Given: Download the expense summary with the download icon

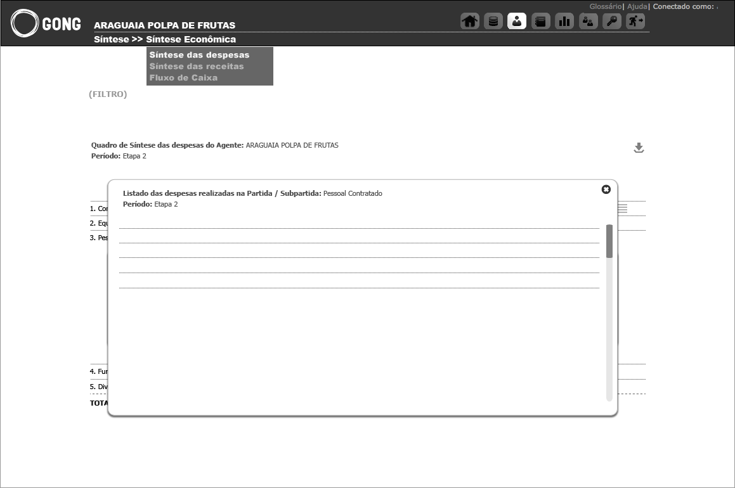Looking at the screenshot, I should (x=639, y=148).
